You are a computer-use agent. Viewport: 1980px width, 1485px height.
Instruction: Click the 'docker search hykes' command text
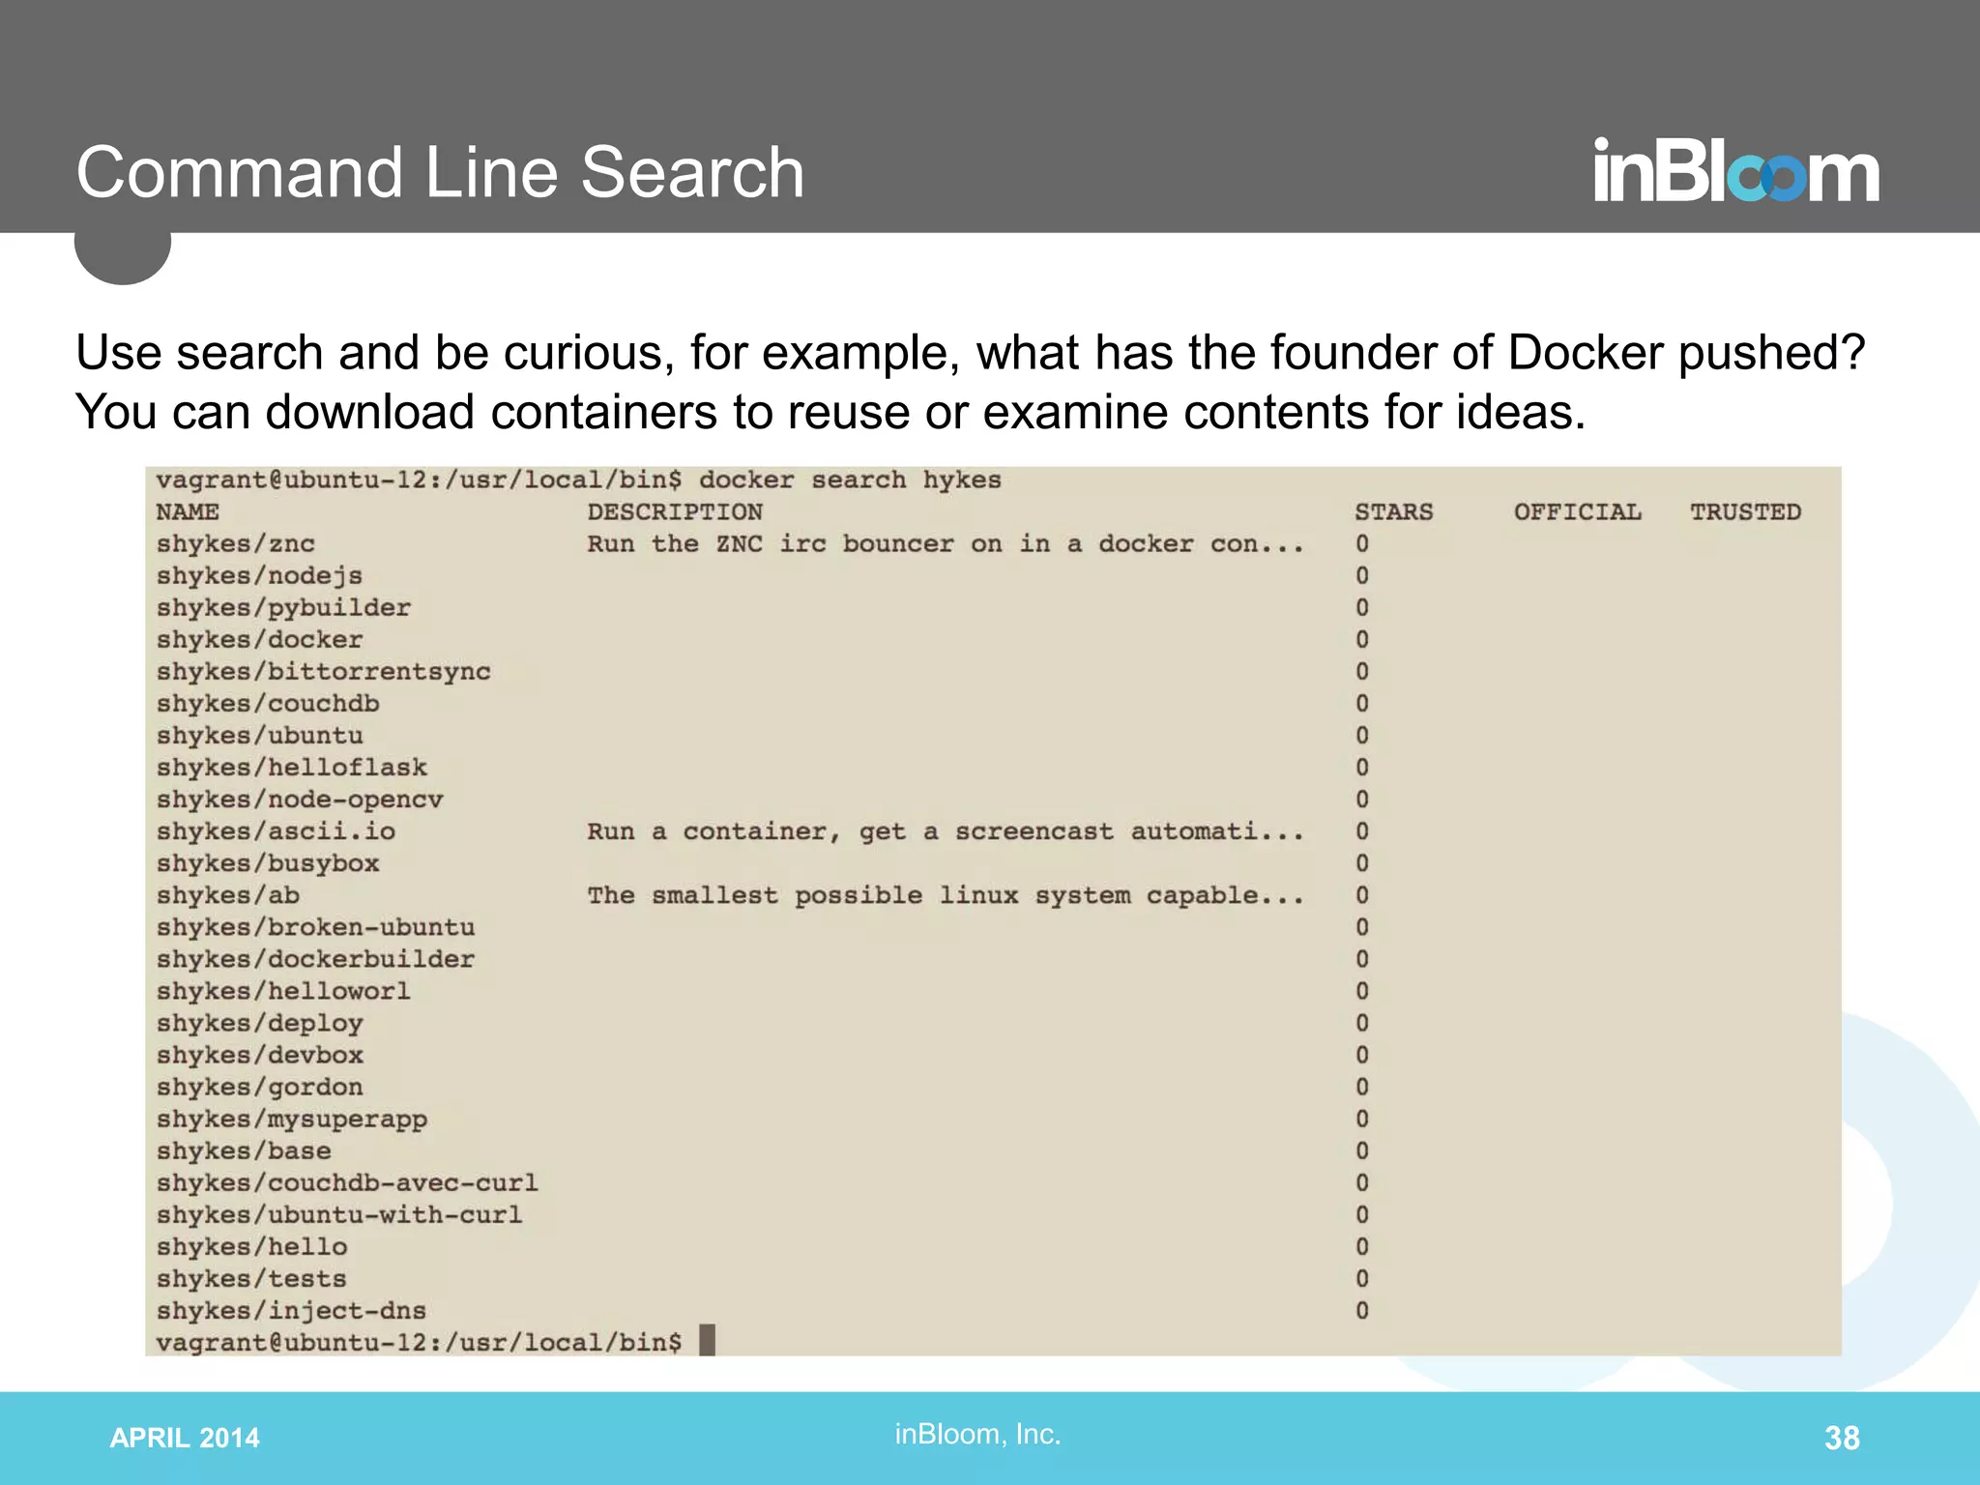tap(850, 480)
